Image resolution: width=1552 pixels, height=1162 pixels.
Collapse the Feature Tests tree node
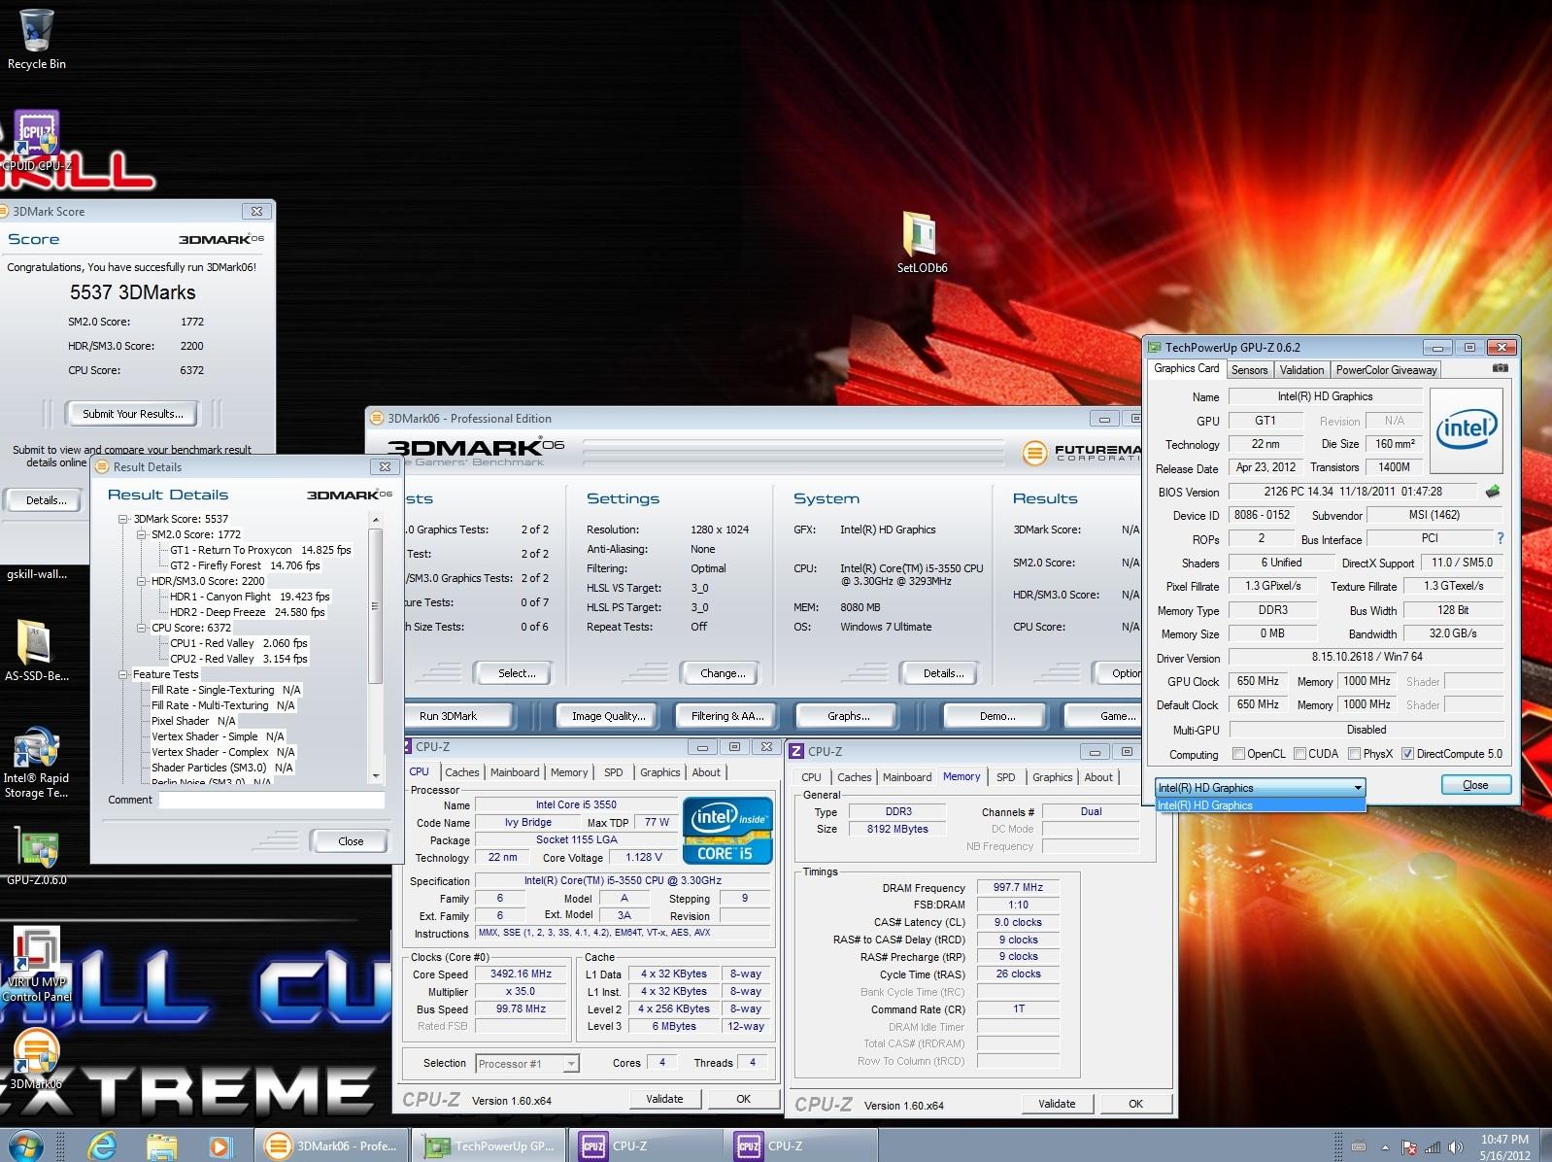pyautogui.click(x=123, y=674)
